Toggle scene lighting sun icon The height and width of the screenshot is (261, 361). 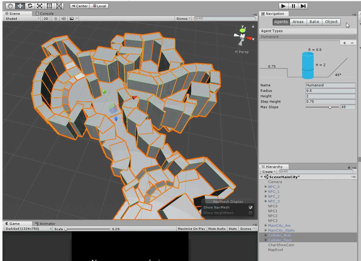(56, 18)
